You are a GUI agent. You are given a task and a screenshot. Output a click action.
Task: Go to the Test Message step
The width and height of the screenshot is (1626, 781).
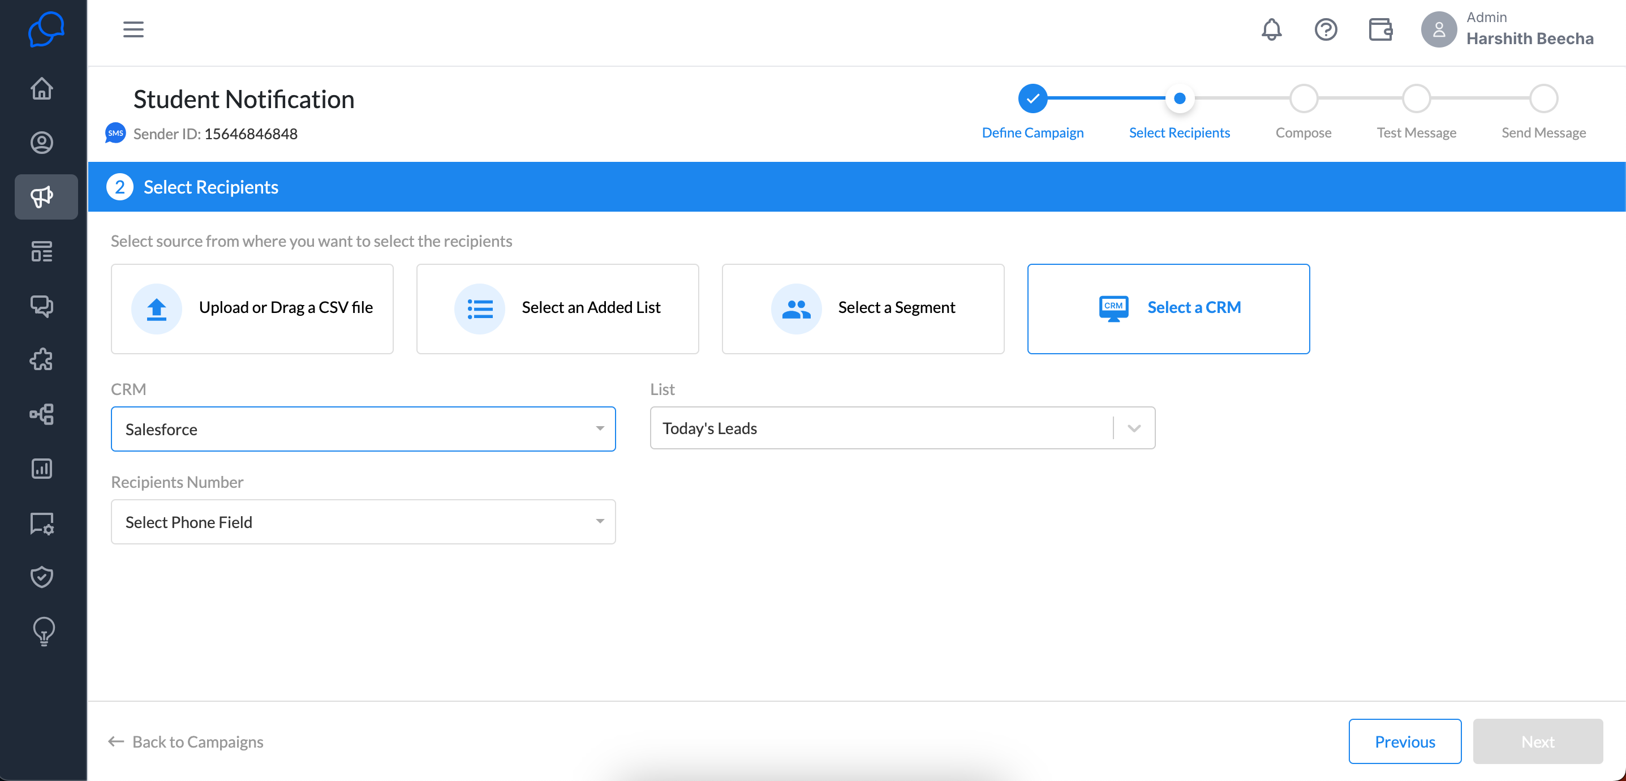(x=1417, y=111)
